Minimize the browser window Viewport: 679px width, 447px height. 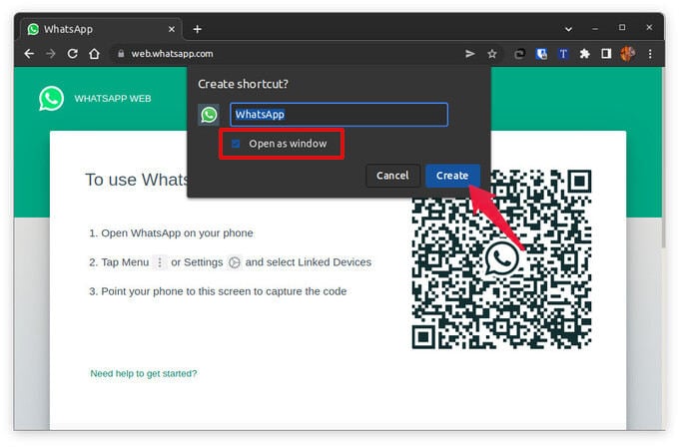click(595, 28)
